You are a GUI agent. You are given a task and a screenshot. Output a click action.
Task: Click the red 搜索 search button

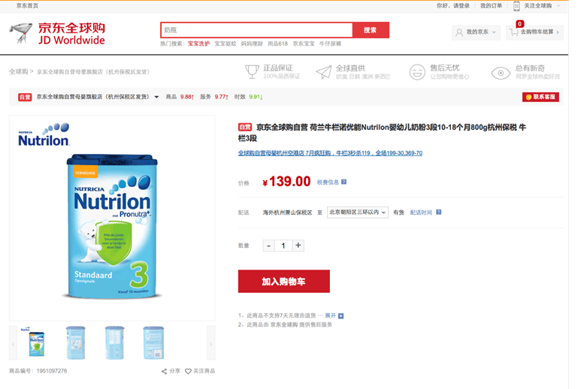click(371, 30)
